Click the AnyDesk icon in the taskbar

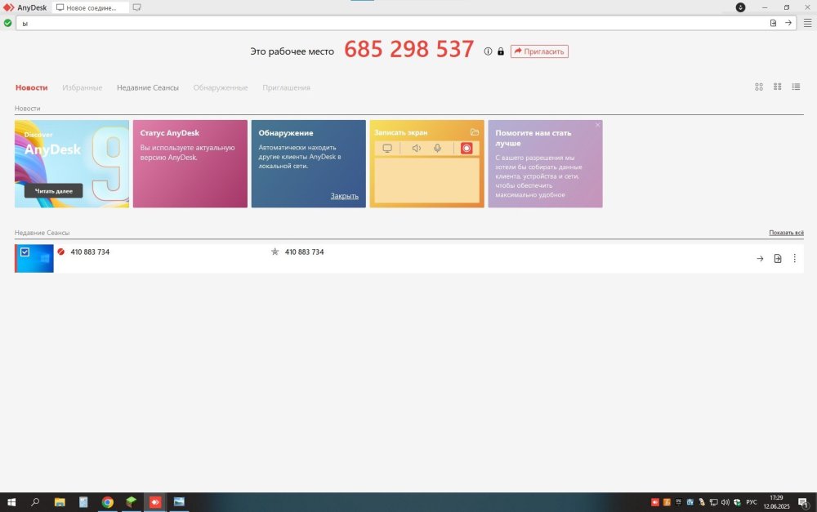(x=155, y=502)
